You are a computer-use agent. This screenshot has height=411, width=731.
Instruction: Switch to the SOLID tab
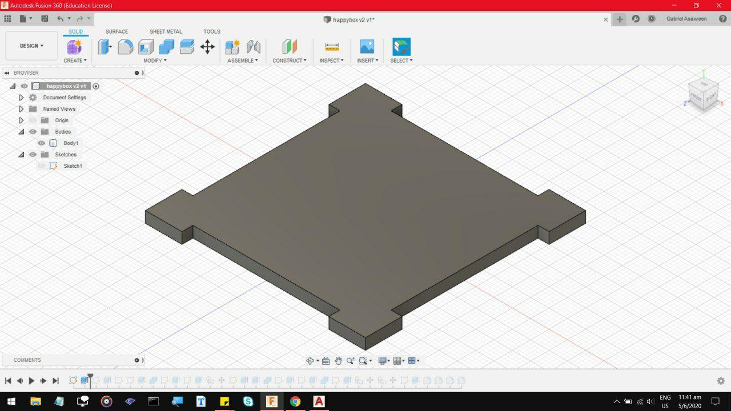pyautogui.click(x=75, y=32)
